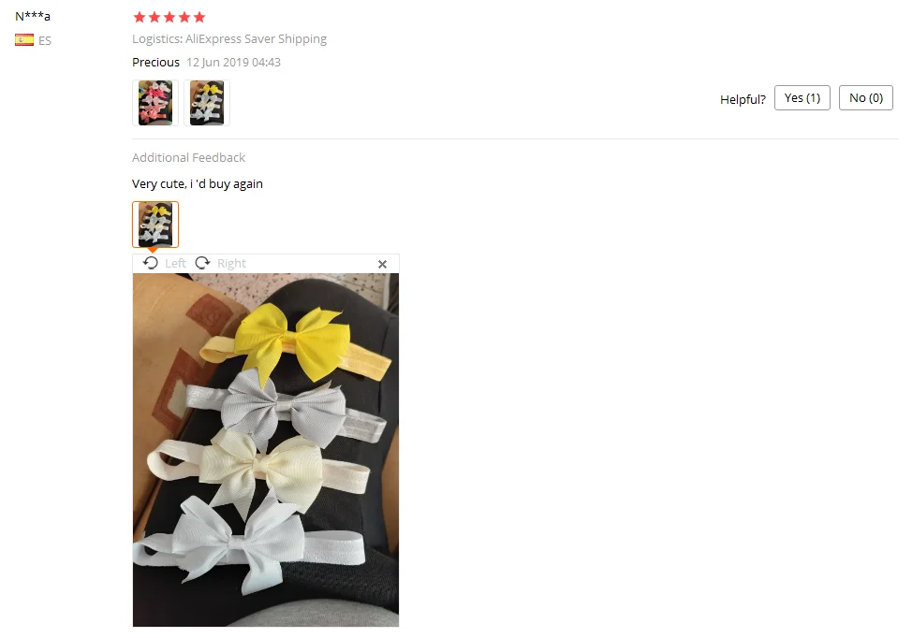The height and width of the screenshot is (638, 912).
Task: Click the third red rating star
Action: [169, 17]
